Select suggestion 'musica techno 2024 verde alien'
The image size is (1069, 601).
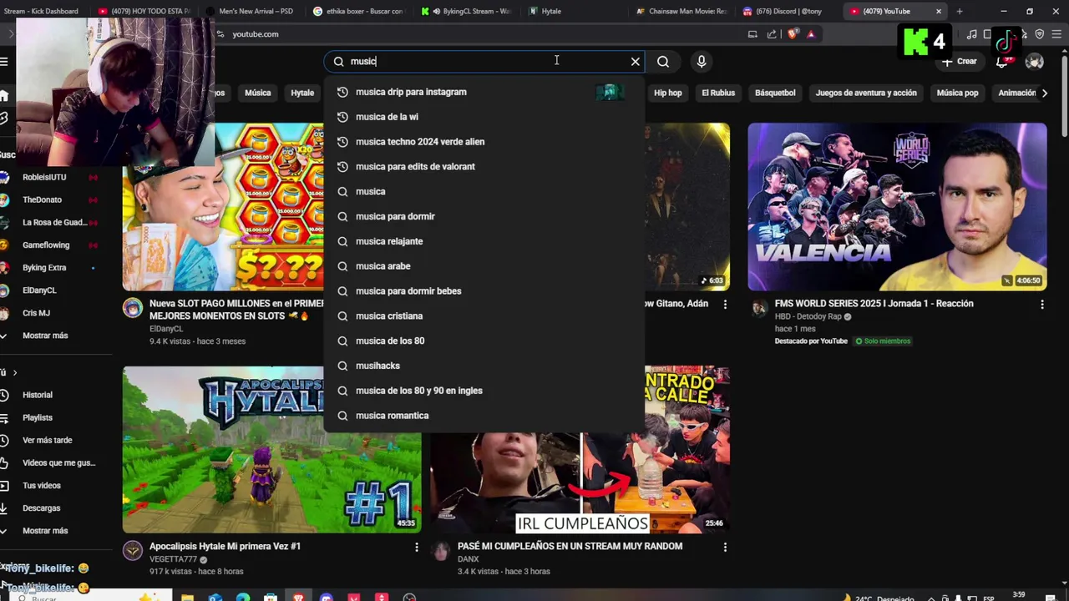click(484, 142)
